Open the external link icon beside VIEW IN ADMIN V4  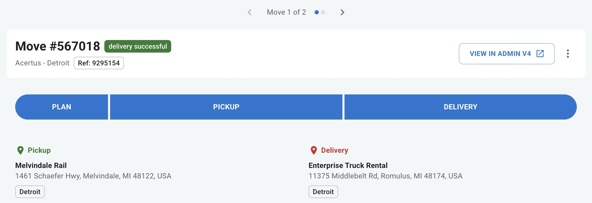point(540,54)
